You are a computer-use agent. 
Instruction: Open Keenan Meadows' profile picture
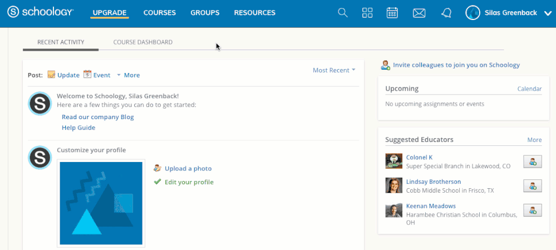tap(394, 210)
